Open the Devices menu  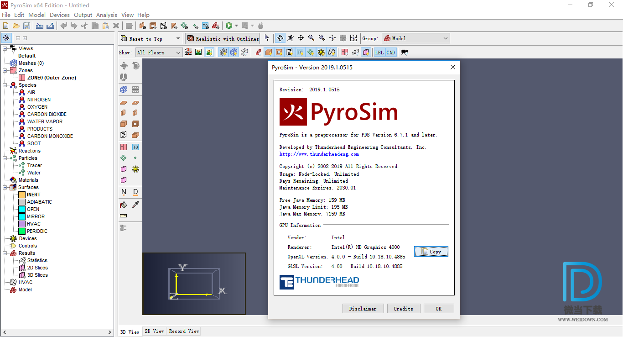60,15
